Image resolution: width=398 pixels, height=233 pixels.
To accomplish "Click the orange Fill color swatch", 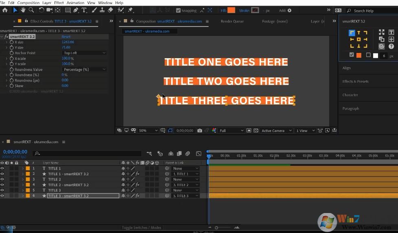I will tap(231, 11).
